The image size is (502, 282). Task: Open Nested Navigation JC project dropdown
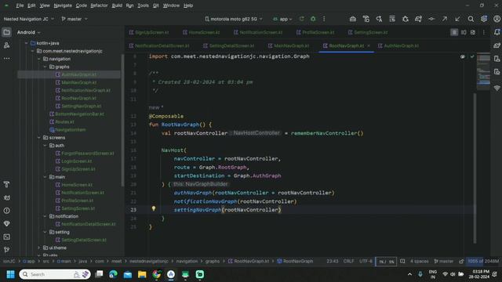(29, 19)
